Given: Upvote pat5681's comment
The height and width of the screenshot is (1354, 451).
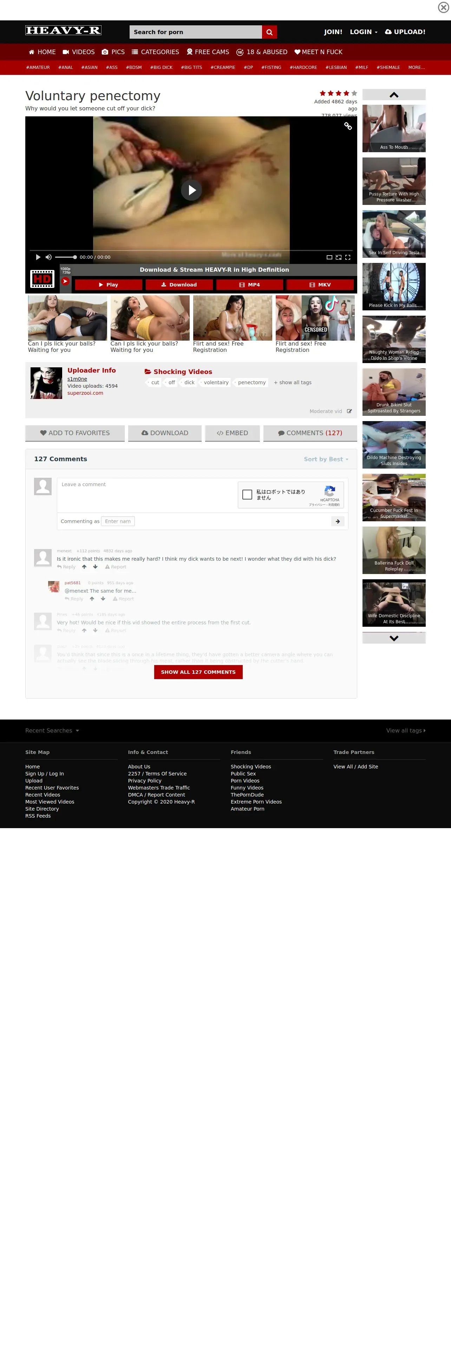Looking at the screenshot, I should pos(92,599).
